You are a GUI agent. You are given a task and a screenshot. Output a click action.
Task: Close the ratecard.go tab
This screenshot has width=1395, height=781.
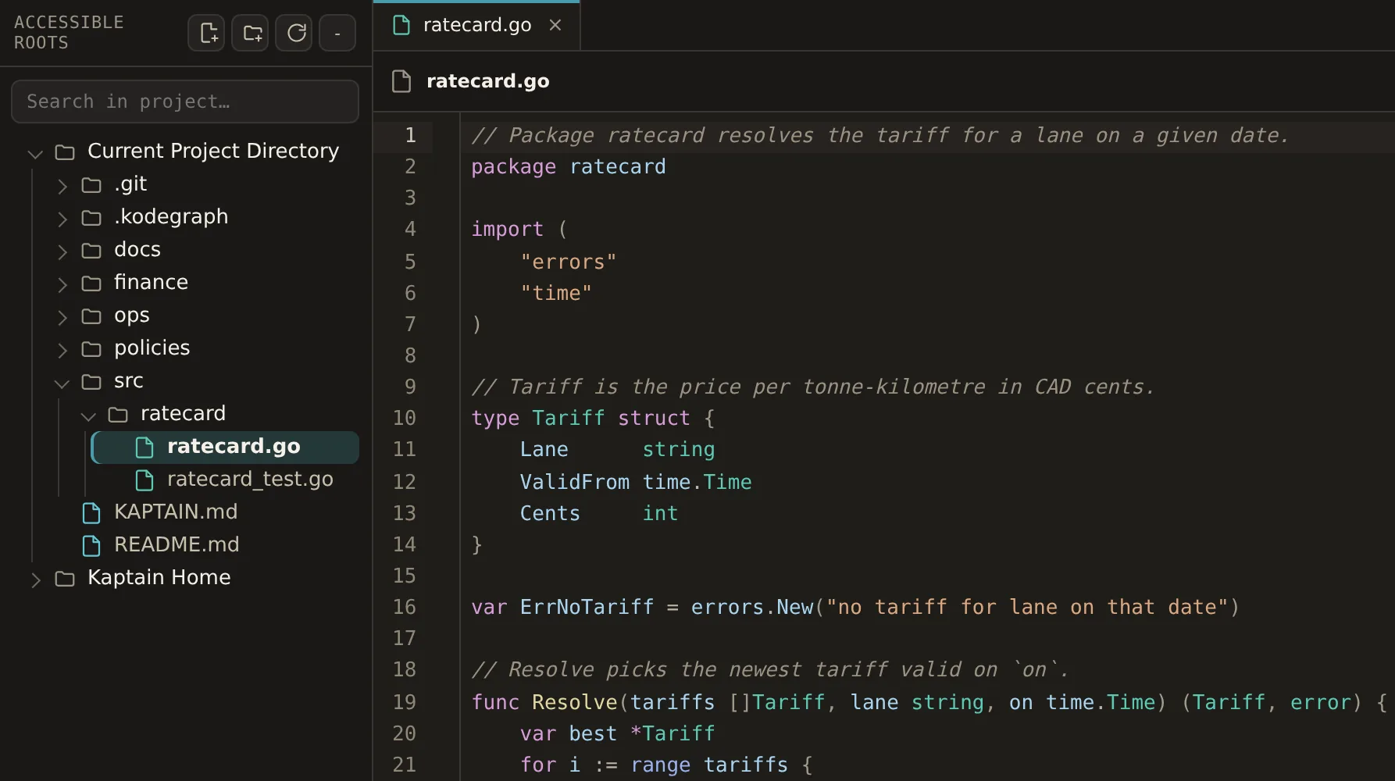point(555,25)
